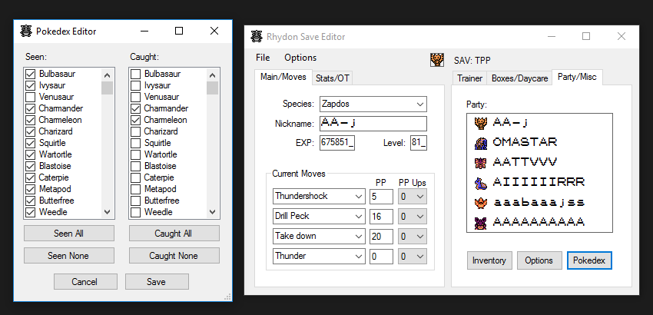Uncheck Bulbasaur in the Seen list
653x315 pixels.
(x=31, y=75)
